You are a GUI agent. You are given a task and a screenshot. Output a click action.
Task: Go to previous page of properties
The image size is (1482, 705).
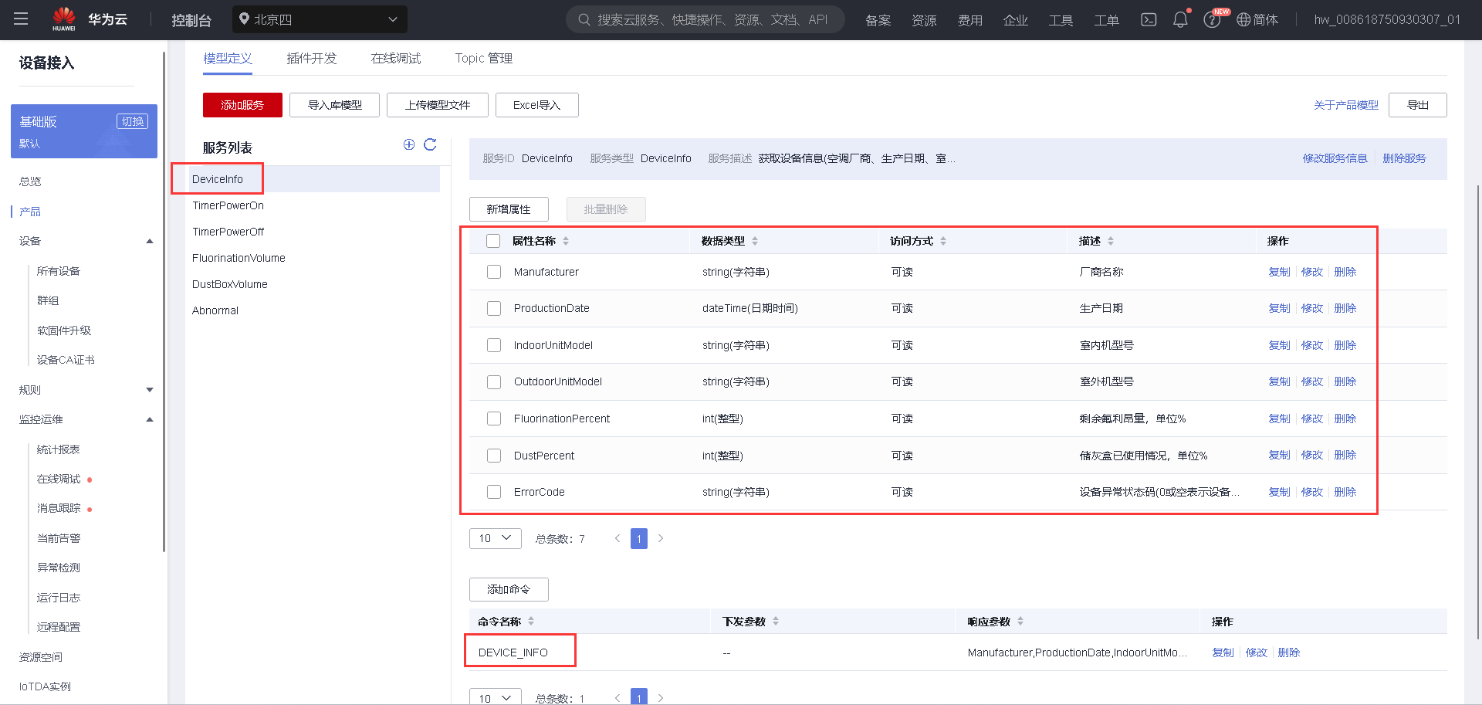coord(617,538)
